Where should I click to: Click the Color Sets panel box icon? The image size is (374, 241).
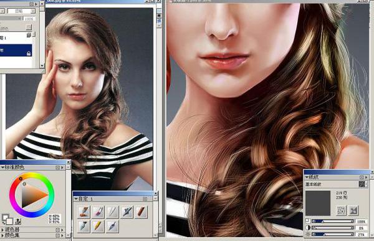click(x=57, y=235)
